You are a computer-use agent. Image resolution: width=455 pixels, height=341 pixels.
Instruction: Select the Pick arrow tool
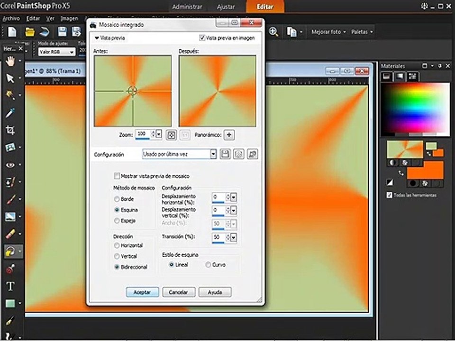pos(10,78)
